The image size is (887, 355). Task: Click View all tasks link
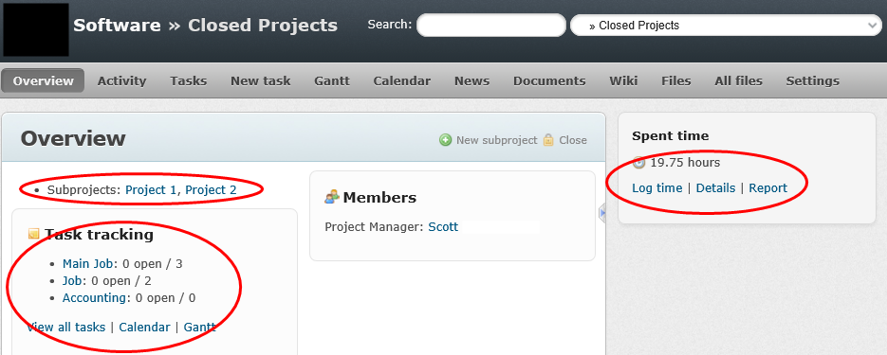(x=66, y=327)
